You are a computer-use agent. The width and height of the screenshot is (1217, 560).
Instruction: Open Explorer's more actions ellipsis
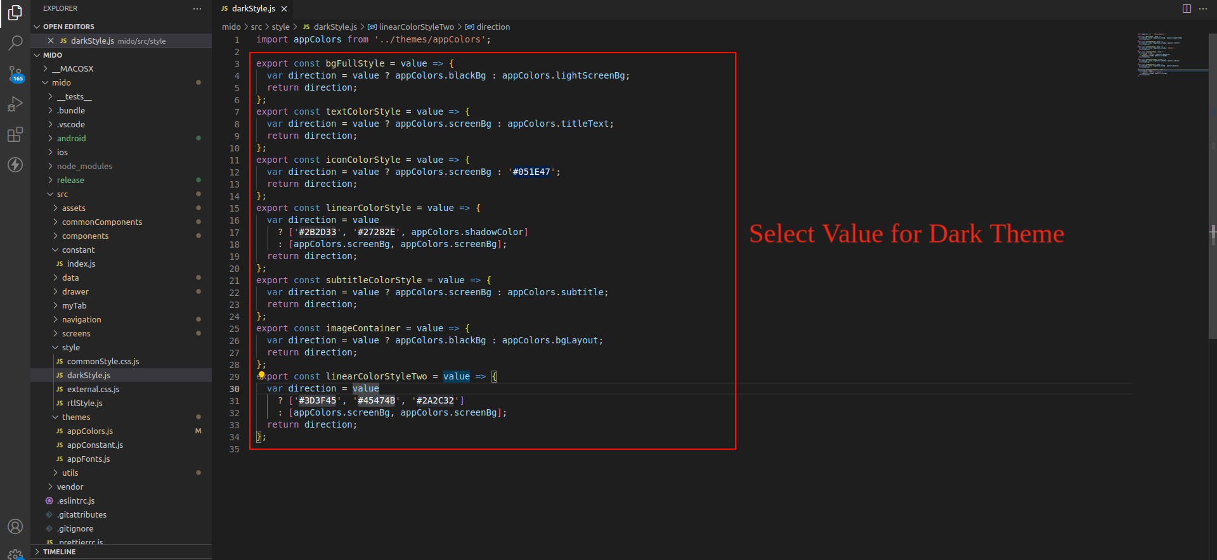click(197, 9)
